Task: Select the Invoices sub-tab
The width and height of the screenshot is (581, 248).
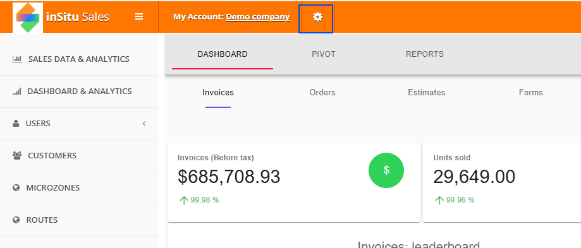Action: [x=218, y=93]
